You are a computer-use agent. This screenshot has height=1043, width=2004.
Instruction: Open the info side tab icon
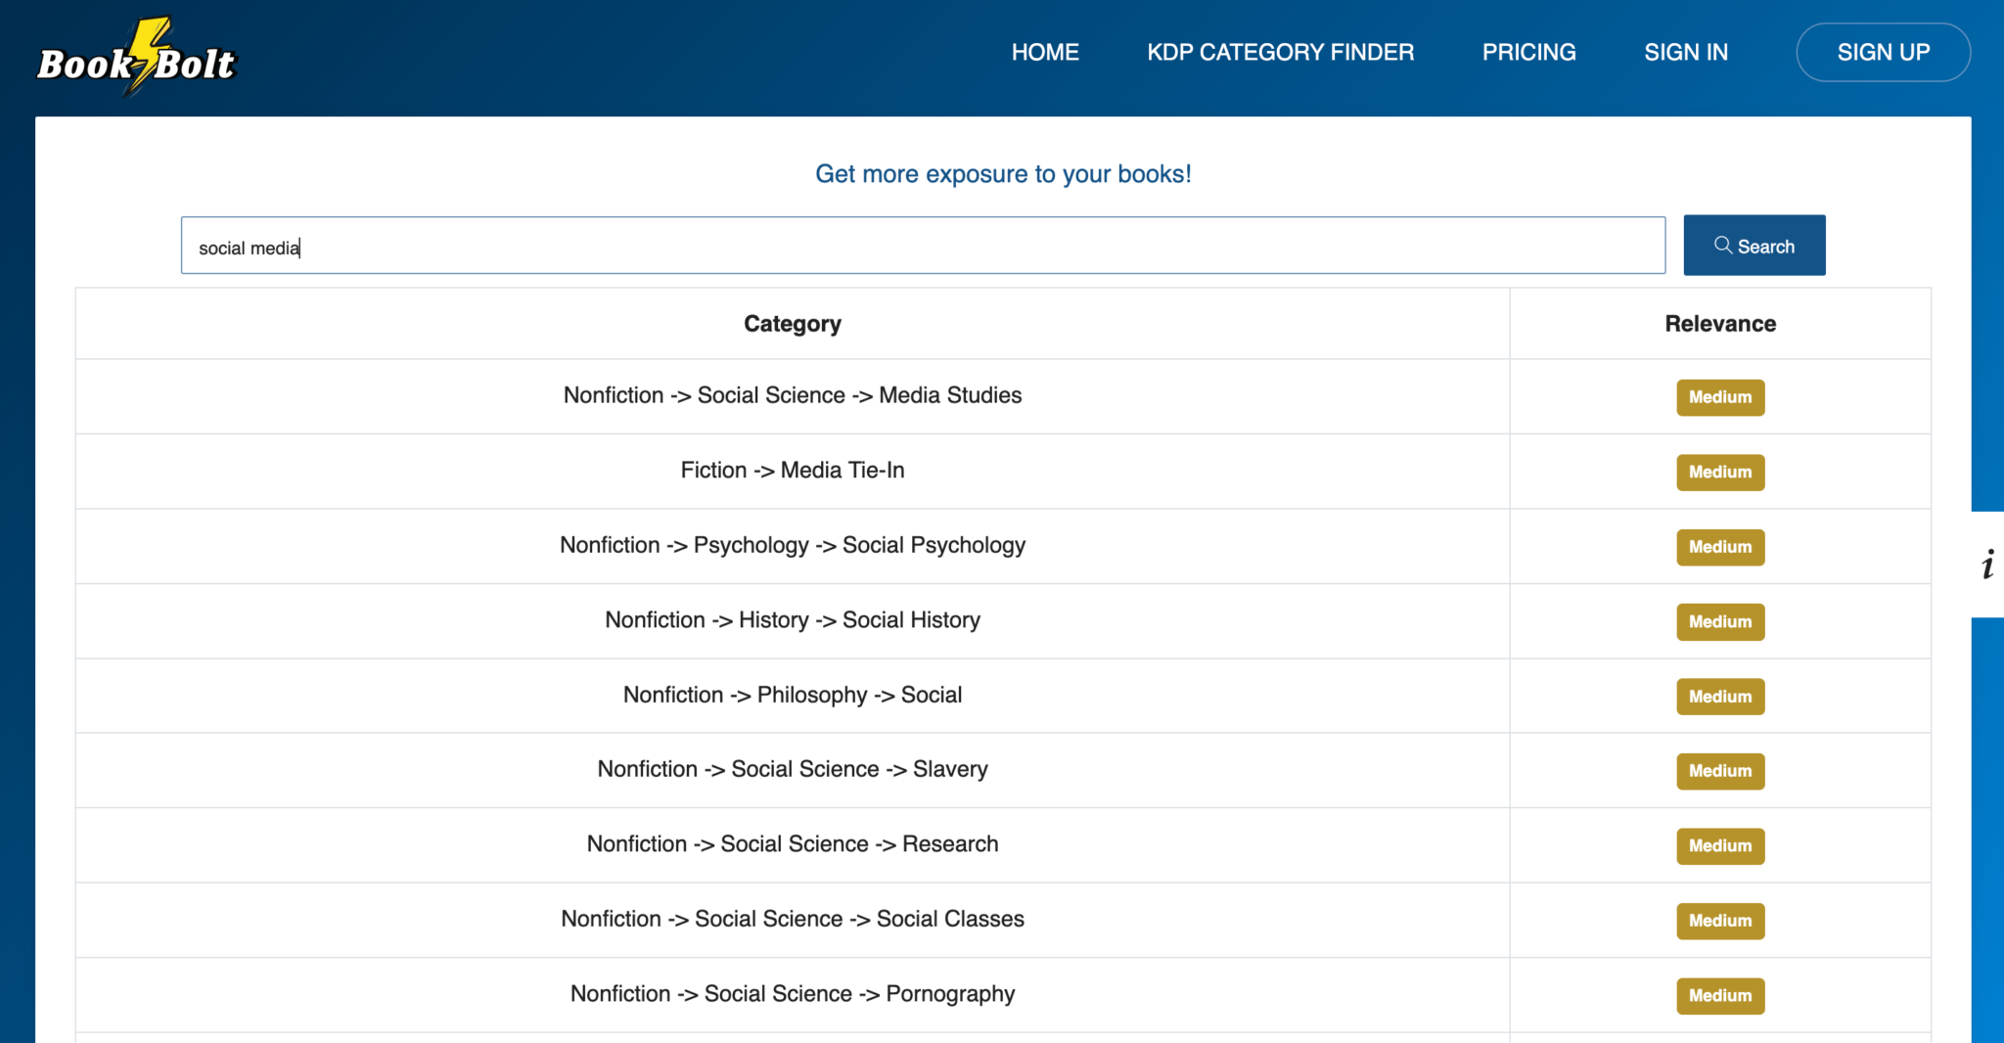(1987, 565)
